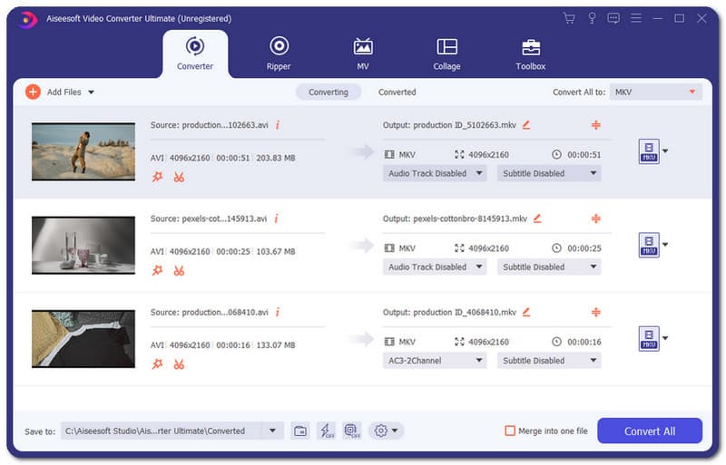Image resolution: width=726 pixels, height=465 pixels.
Task: Expand the settings gear dropdown arrow
Action: pyautogui.click(x=395, y=431)
